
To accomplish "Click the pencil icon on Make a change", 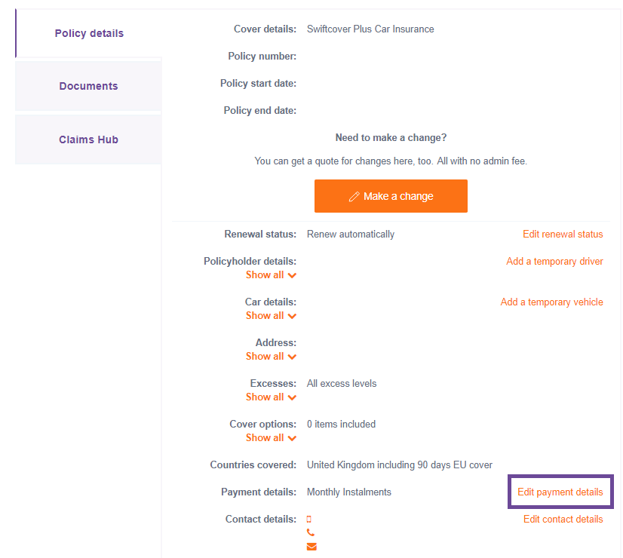I will (x=354, y=197).
